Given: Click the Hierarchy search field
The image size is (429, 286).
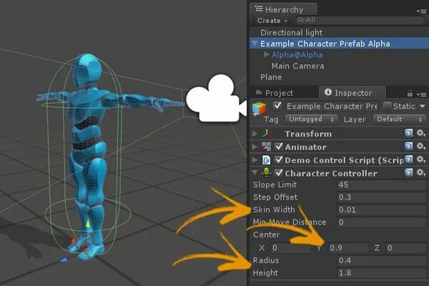Looking at the screenshot, I should 360,20.
